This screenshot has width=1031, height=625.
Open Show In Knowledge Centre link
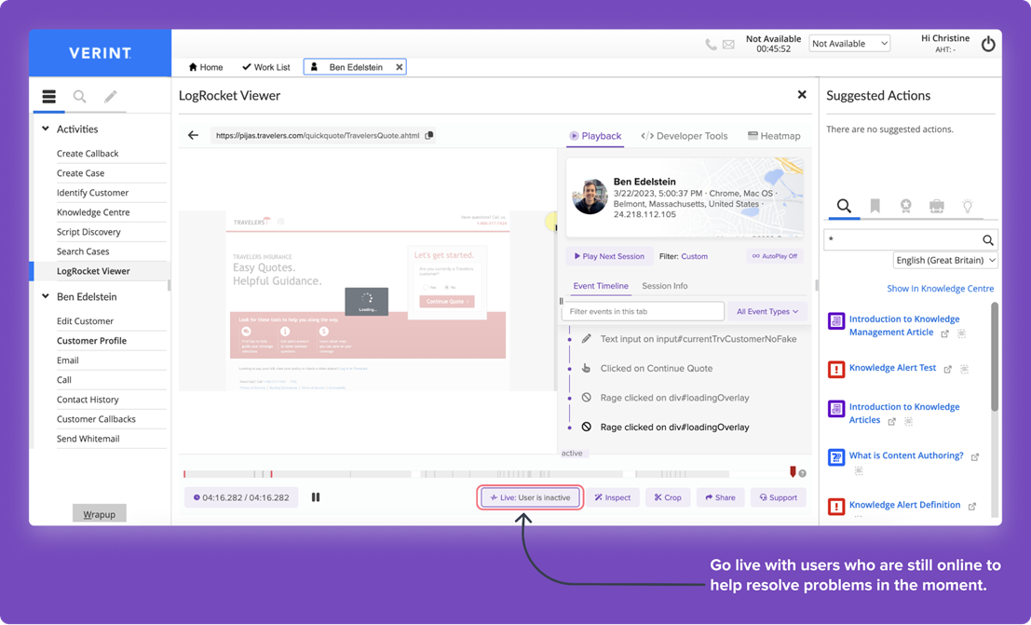click(941, 288)
